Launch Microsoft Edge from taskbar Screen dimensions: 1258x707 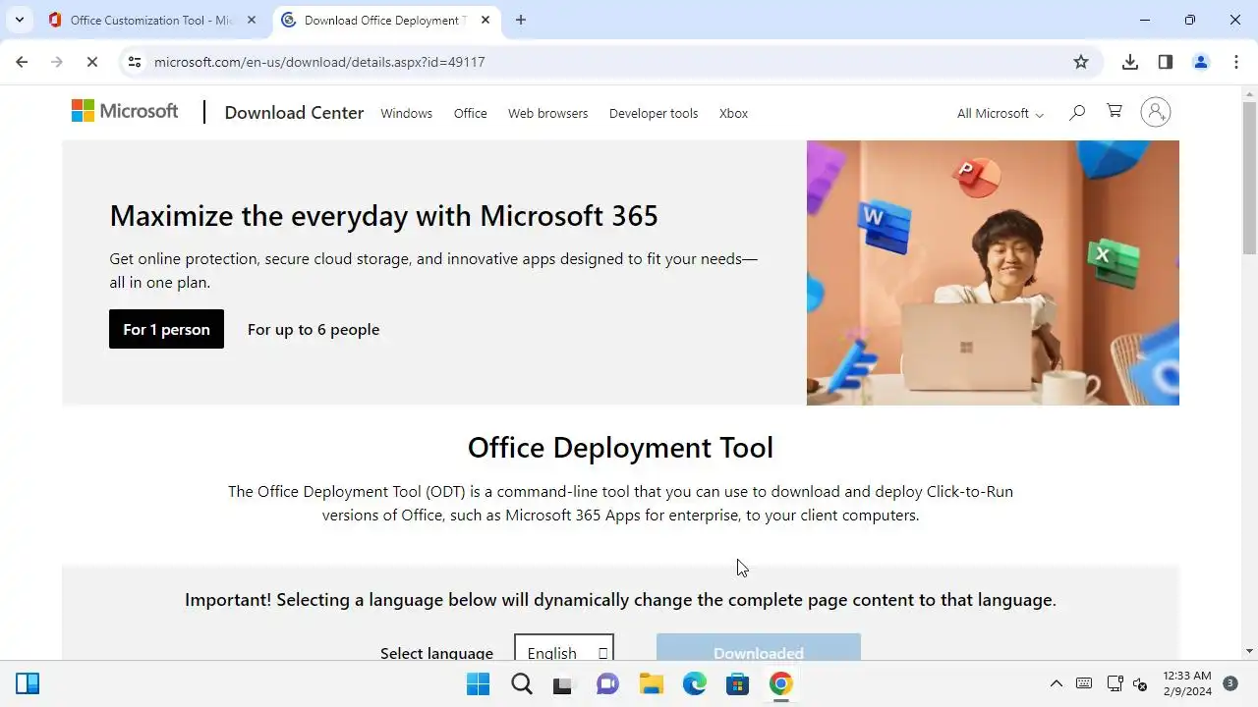(694, 683)
